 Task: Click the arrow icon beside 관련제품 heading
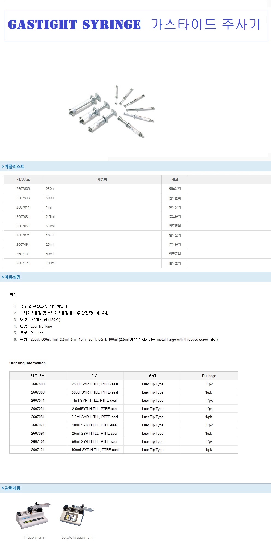click(x=3, y=488)
